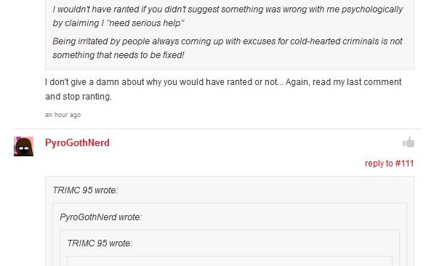Select the innermost "TRIMC 95 wrote:" quote header

[100, 243]
